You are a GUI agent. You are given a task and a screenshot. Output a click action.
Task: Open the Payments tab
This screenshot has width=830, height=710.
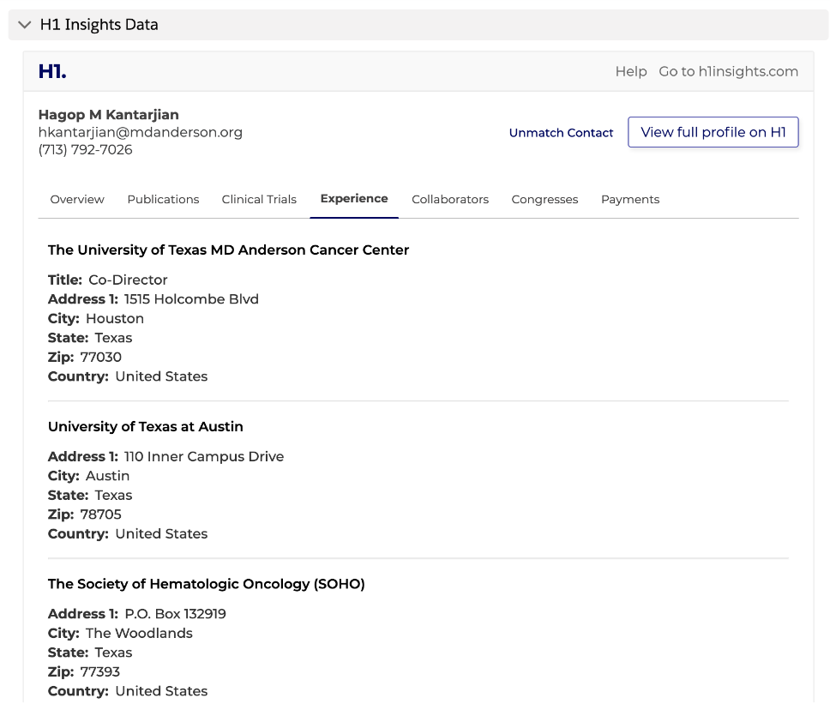coord(630,200)
